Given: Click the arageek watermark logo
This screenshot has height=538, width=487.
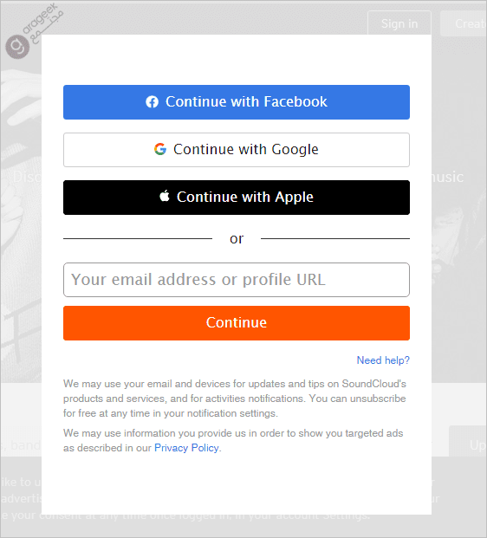Looking at the screenshot, I should tap(35, 30).
